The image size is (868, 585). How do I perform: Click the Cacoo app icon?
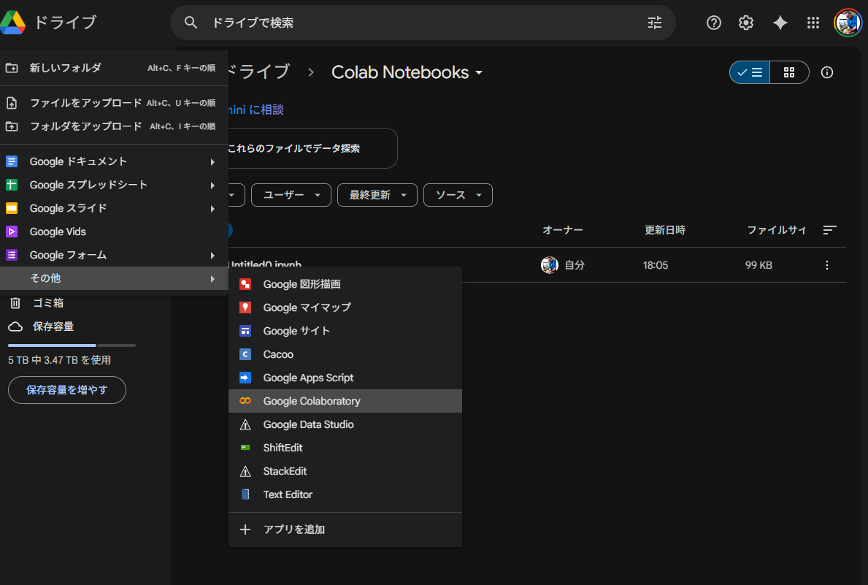(246, 354)
